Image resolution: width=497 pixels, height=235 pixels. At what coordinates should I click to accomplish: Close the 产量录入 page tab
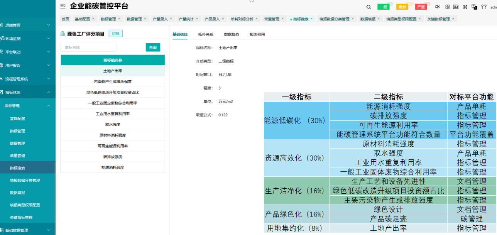[x=171, y=19]
